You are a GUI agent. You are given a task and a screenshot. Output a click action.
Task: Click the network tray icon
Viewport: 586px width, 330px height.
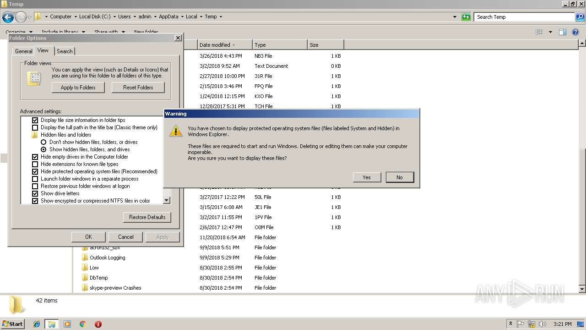click(x=532, y=324)
